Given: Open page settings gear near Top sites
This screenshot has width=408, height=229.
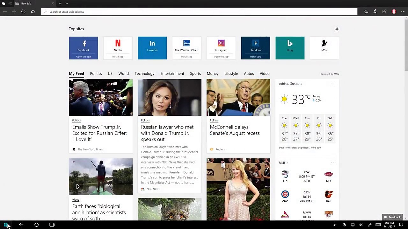Looking at the screenshot, I should pos(337,29).
